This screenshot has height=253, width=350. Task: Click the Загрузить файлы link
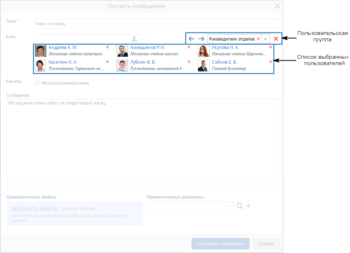pyautogui.click(x=34, y=208)
